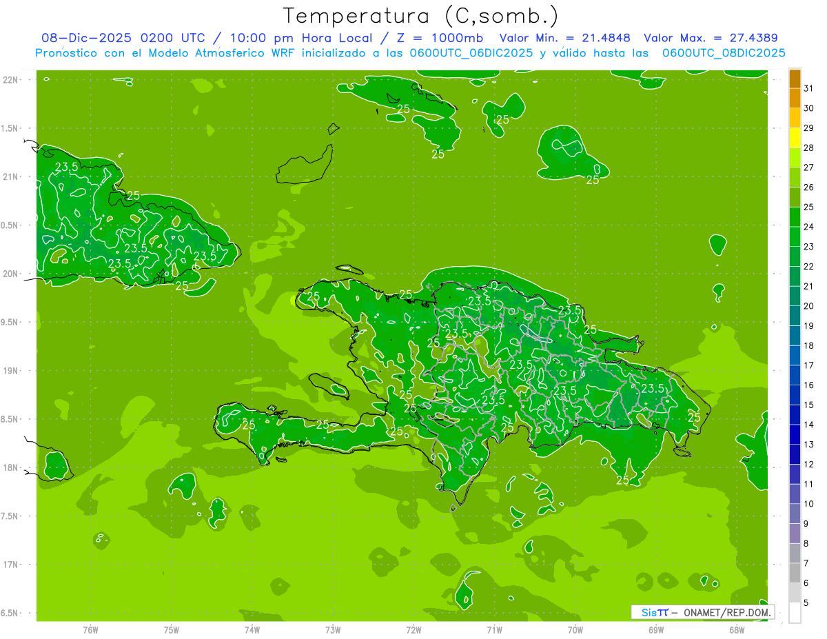The image size is (827, 639).
Task: Click color scale label '20'
Action: pos(808,306)
